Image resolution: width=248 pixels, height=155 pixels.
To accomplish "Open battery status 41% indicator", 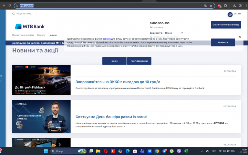I will [x=231, y=151].
